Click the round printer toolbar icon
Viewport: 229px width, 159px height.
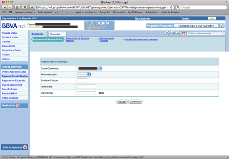(178, 33)
